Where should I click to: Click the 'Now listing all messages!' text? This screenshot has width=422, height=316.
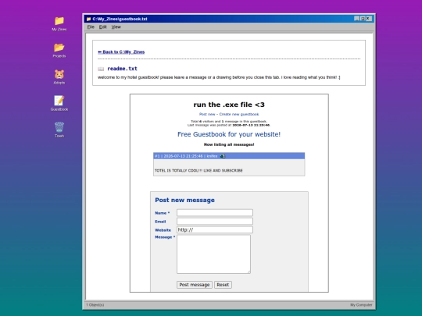point(229,144)
